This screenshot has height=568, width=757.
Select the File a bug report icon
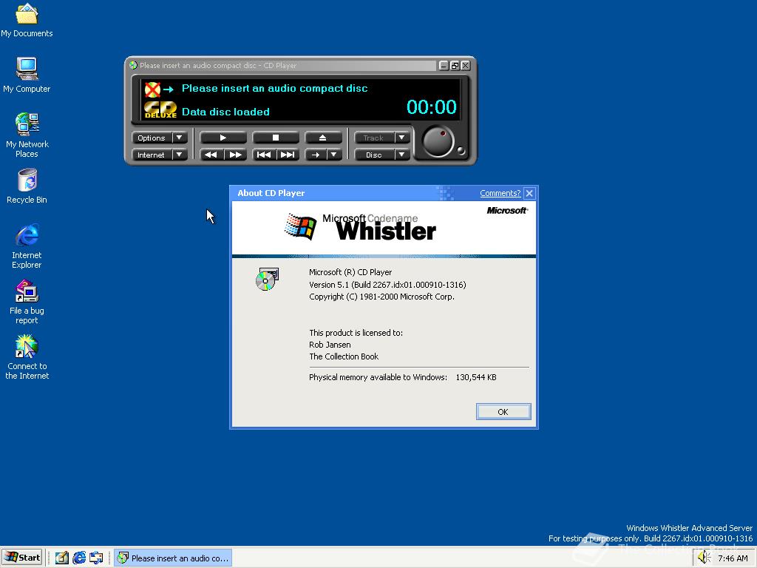(27, 302)
